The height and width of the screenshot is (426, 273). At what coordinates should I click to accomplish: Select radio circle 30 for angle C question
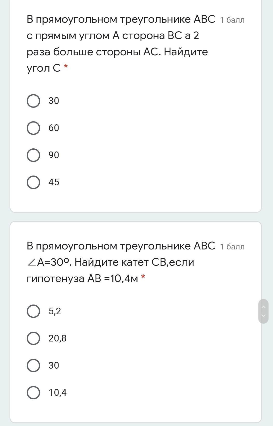coord(33,101)
